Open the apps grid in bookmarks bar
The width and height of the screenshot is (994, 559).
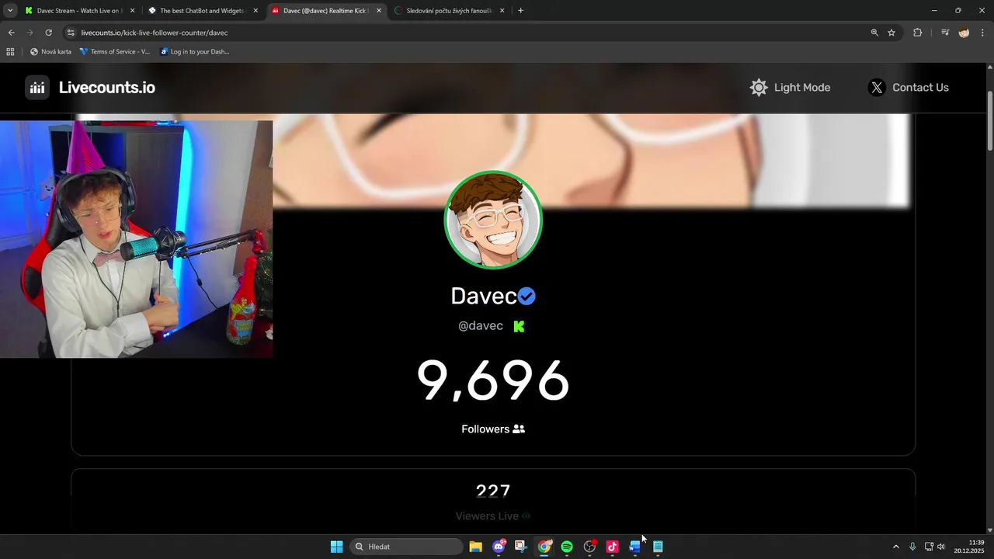pyautogui.click(x=10, y=52)
